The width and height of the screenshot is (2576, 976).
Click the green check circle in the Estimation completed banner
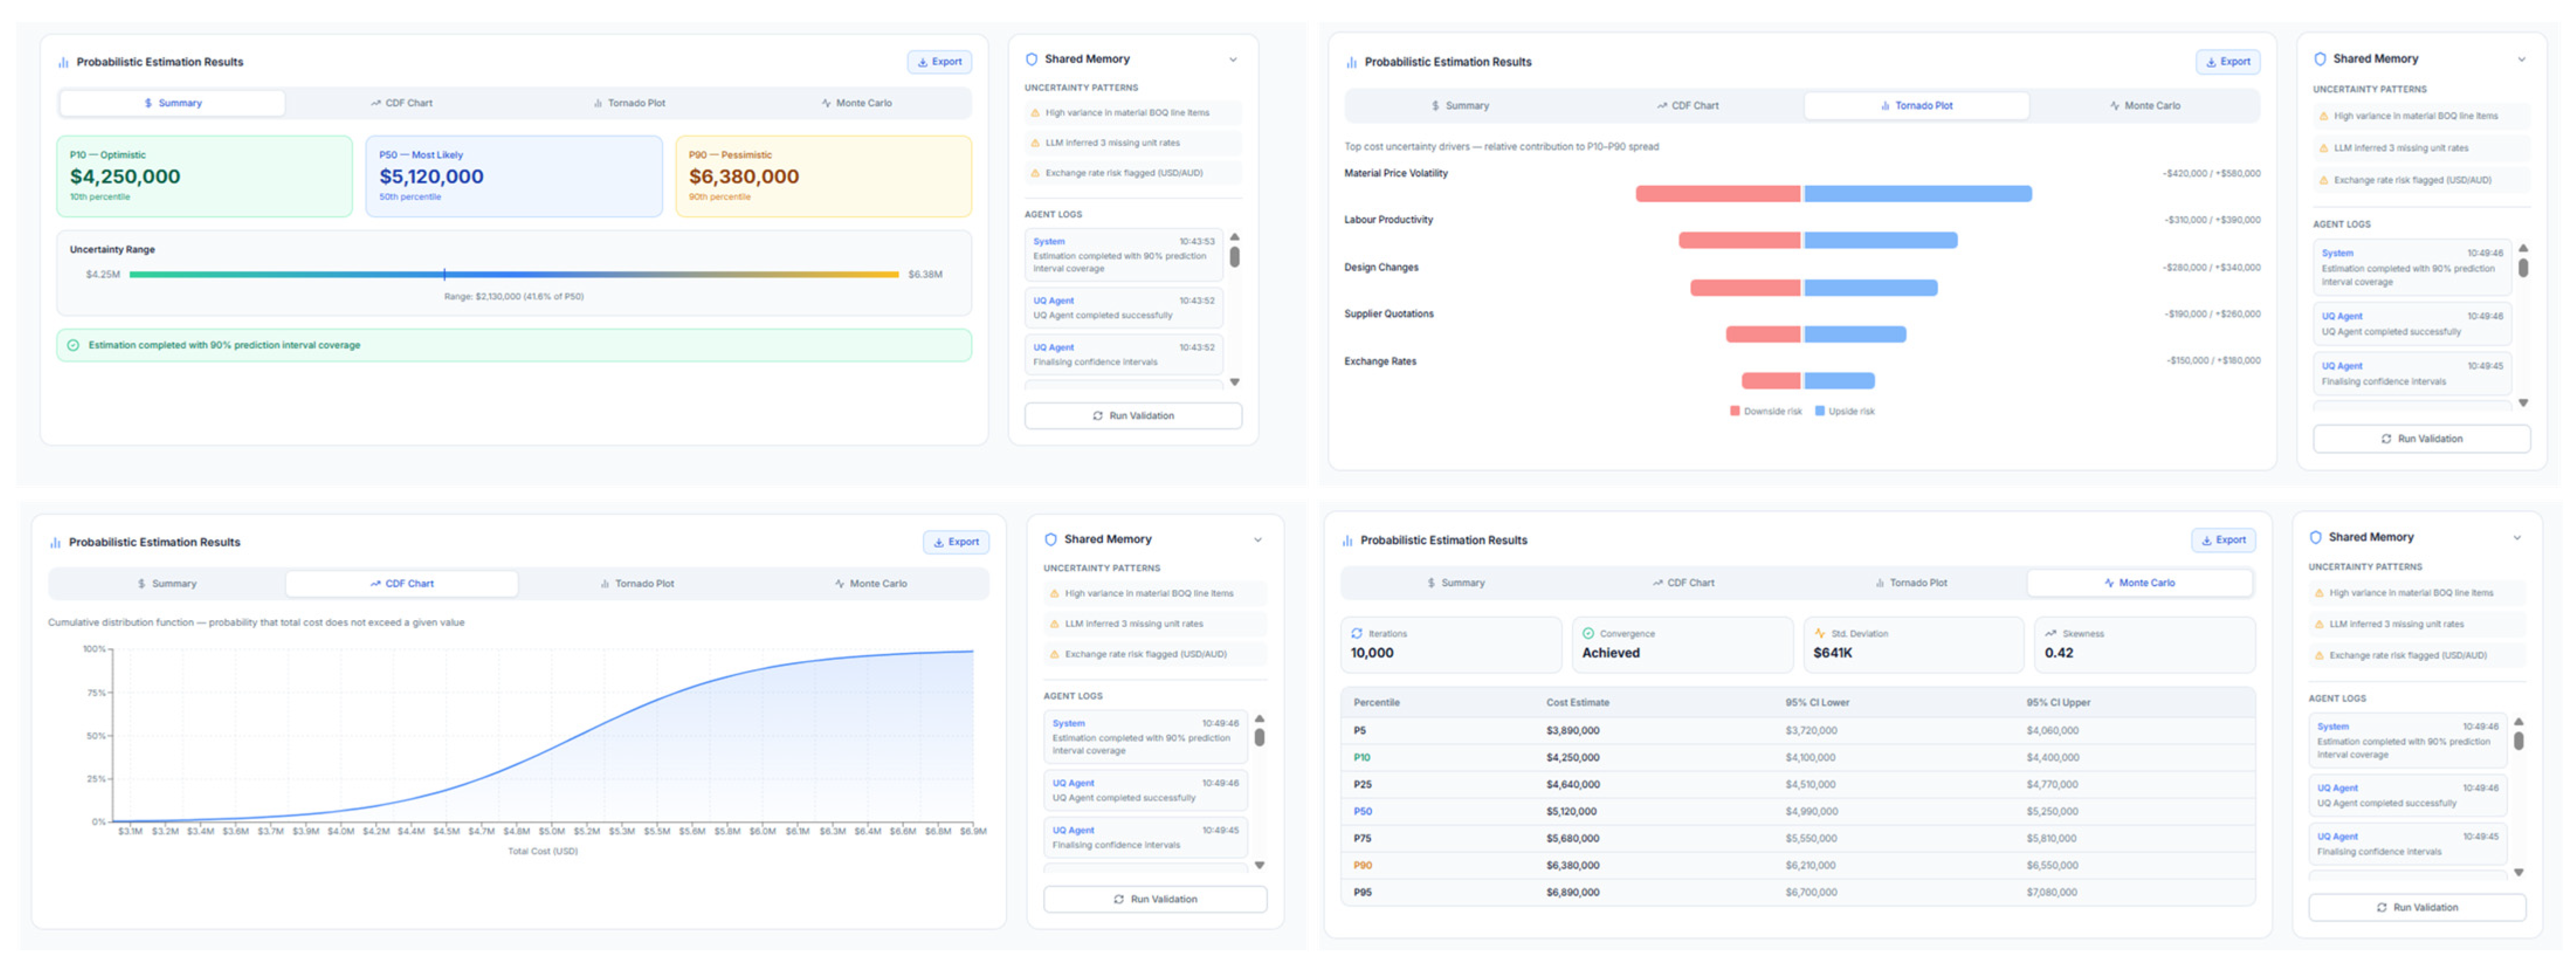pos(73,345)
